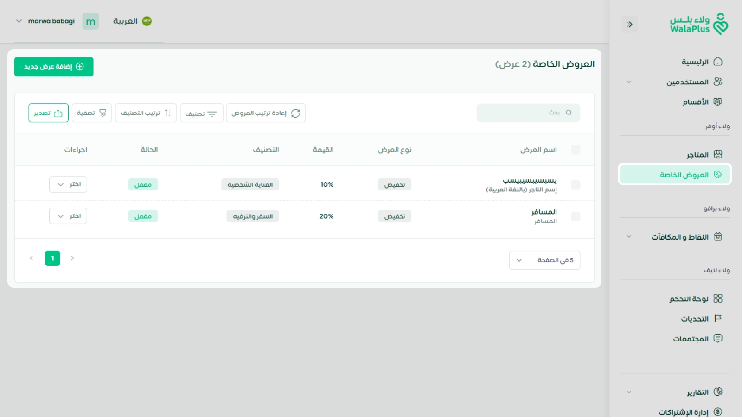This screenshot has height=417, width=742.
Task: Expand the التقارير submenu chevron
Action: (x=629, y=392)
